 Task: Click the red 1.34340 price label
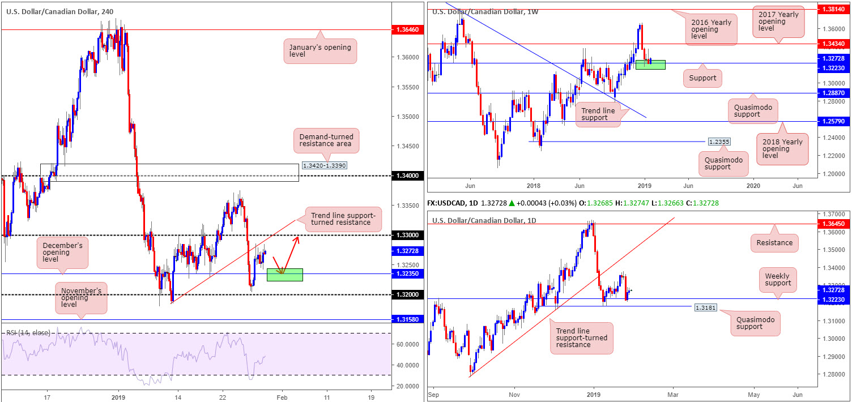pyautogui.click(x=833, y=43)
